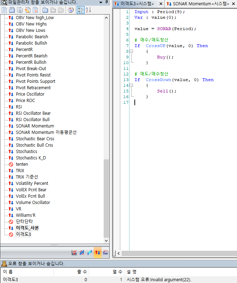Screen dimensions: 237x283
Task: Click the new file icon in toolbar
Action: click(5, 10)
